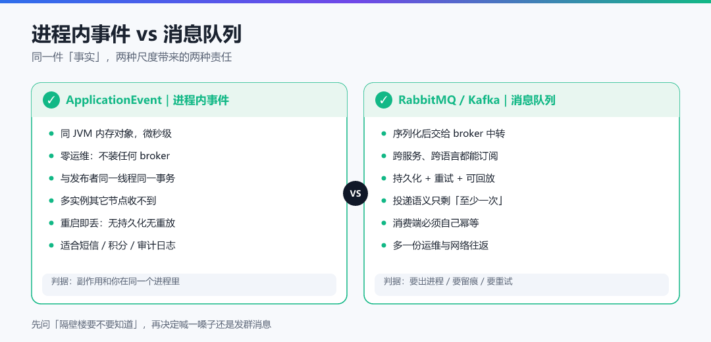Select bullet 投递语义只剩「至少一次」
Viewport: 711px width, 342px height.
click(x=449, y=201)
